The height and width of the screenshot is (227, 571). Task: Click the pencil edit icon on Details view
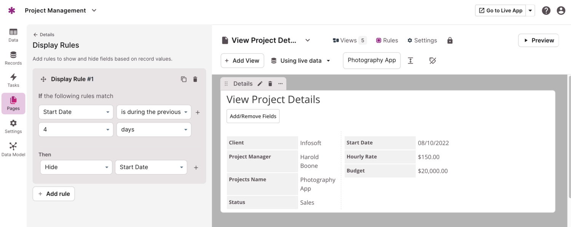pyautogui.click(x=260, y=84)
